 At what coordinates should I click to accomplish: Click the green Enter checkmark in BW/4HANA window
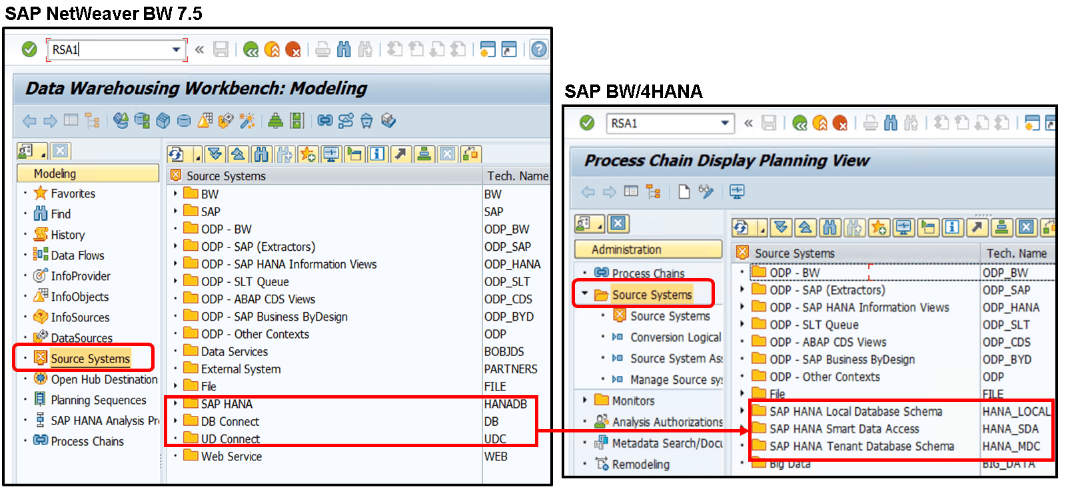[x=587, y=122]
